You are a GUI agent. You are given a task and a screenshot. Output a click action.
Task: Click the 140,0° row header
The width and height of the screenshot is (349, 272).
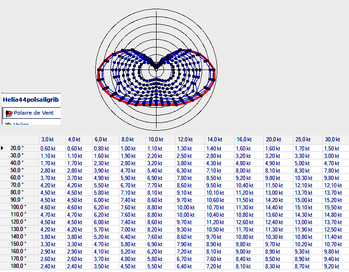tap(18, 237)
